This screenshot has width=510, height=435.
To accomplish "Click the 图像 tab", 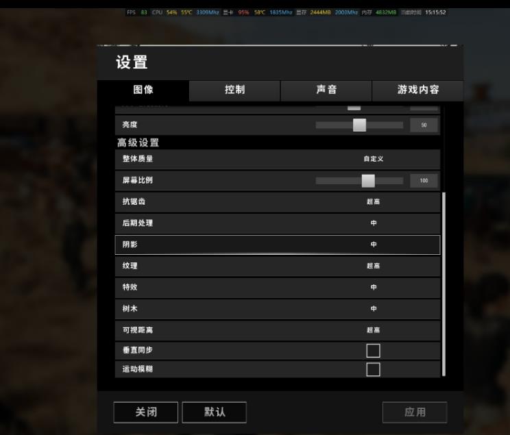I will coord(143,90).
